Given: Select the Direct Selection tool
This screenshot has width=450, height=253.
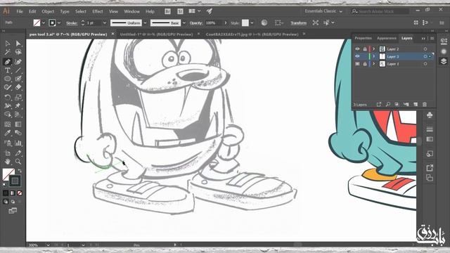Looking at the screenshot, I should (18, 44).
